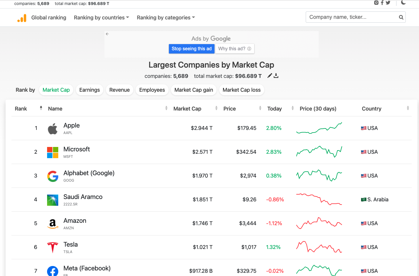
Task: Click Microsoft 30-day price sparkline
Action: 319,152
